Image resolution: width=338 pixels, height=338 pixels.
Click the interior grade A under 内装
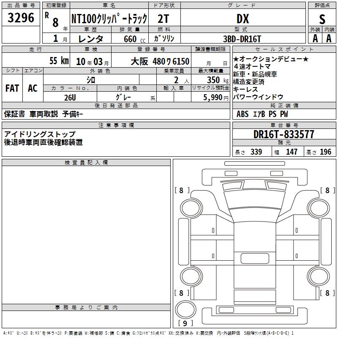tap(329, 38)
